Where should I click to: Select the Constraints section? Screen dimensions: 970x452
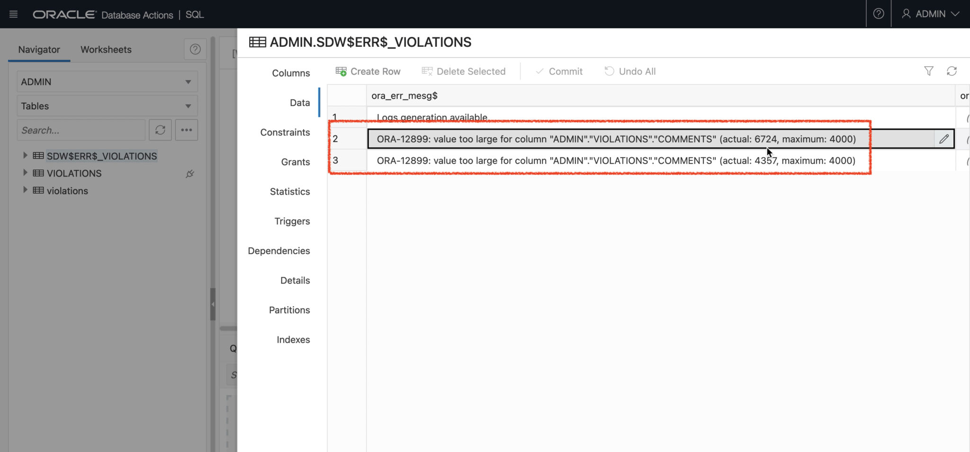(x=285, y=133)
